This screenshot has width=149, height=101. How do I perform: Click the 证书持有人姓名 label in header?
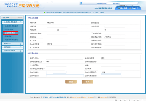click(x=102, y=3)
